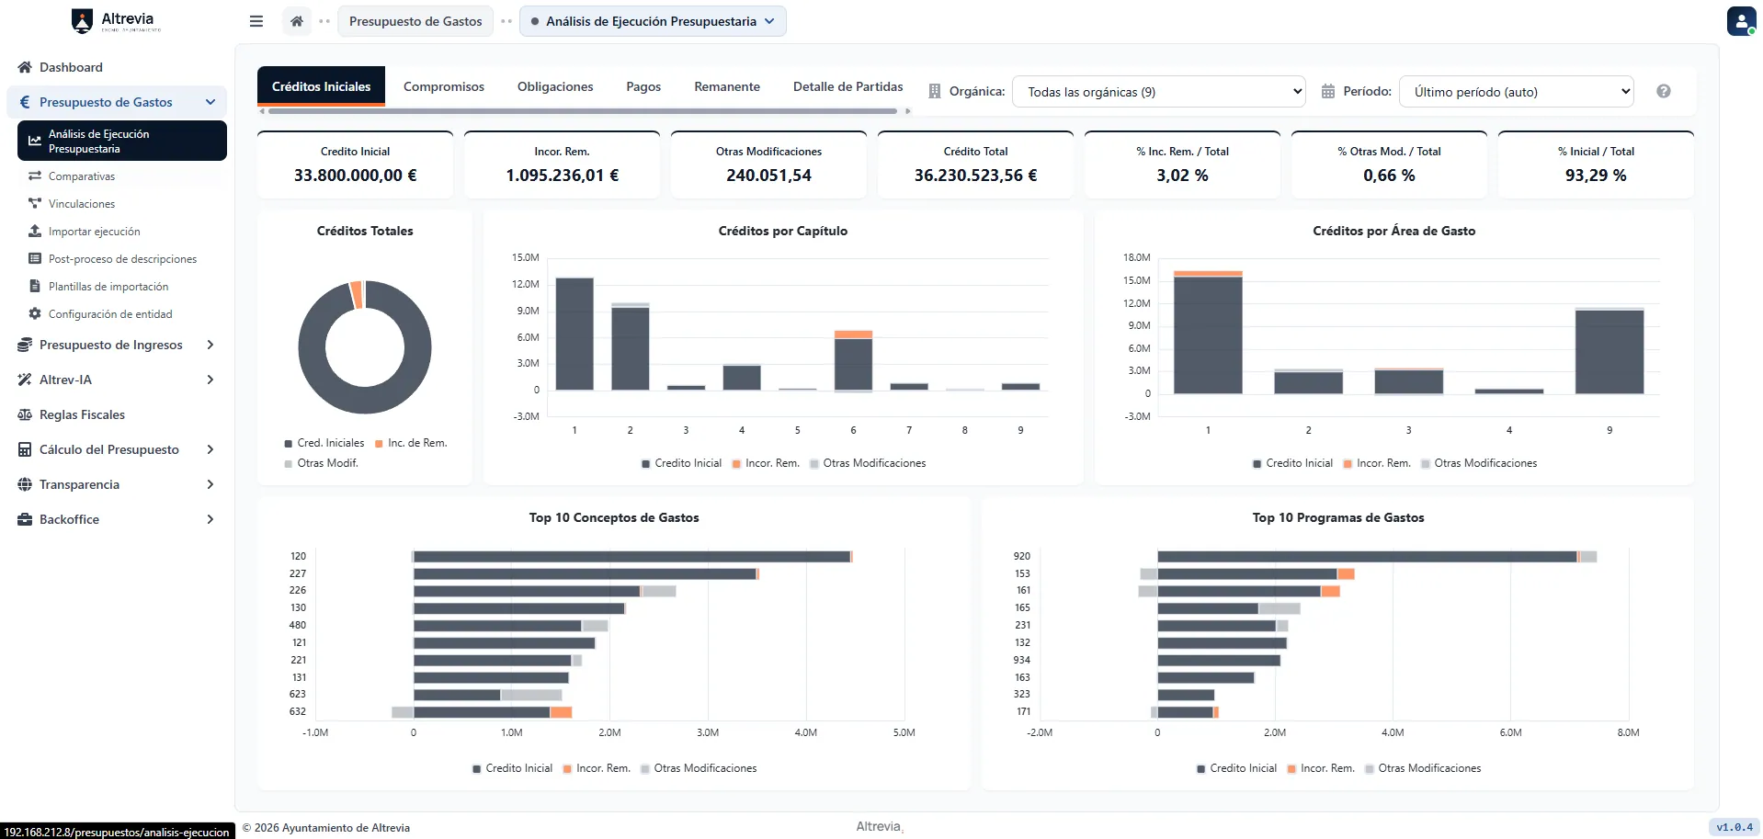1763x839 pixels.
Task: Switch to the Compromisos tab
Action: 444,86
